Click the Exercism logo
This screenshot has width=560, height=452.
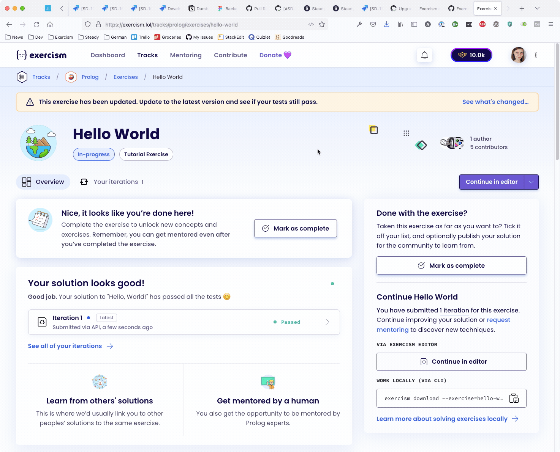pyautogui.click(x=41, y=55)
